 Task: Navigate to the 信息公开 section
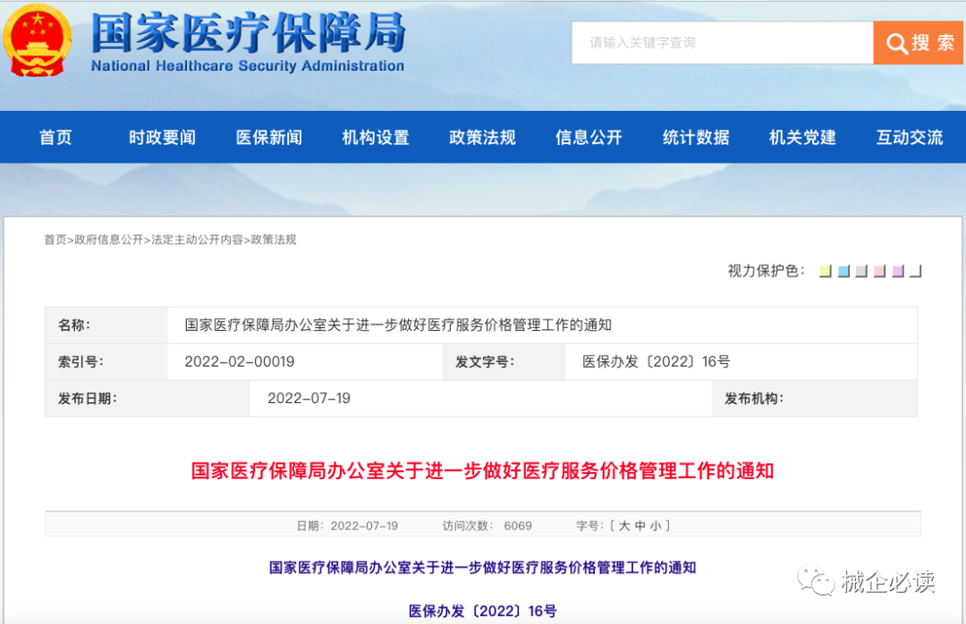coord(589,138)
